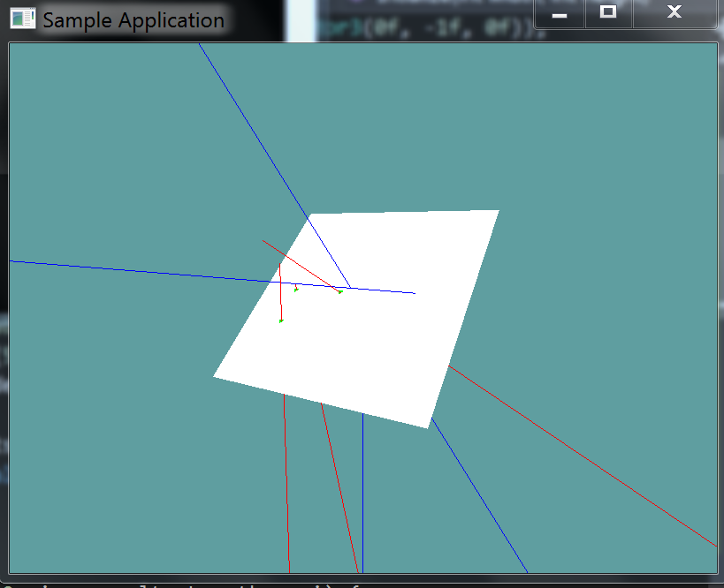The image size is (724, 588).
Task: Click the vertical blue line below the plane
Action: coord(362,494)
